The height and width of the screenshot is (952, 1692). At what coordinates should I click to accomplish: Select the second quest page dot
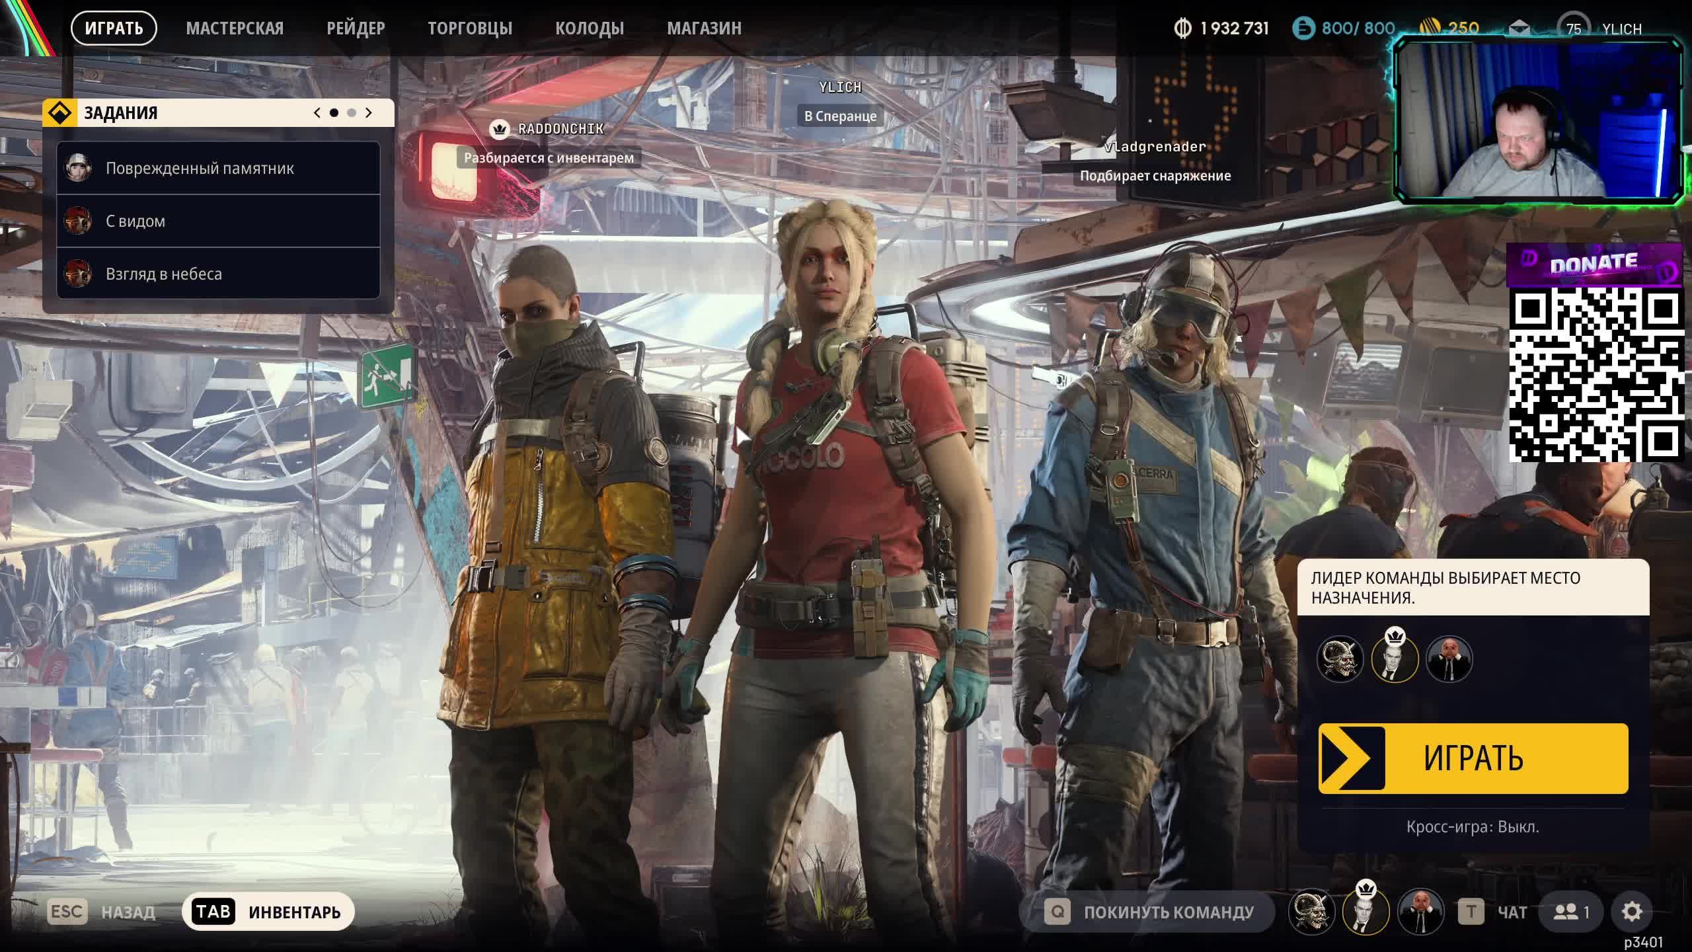[x=351, y=113]
